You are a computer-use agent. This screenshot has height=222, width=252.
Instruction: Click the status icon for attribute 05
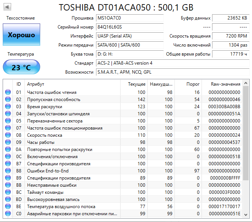tap(8, 121)
